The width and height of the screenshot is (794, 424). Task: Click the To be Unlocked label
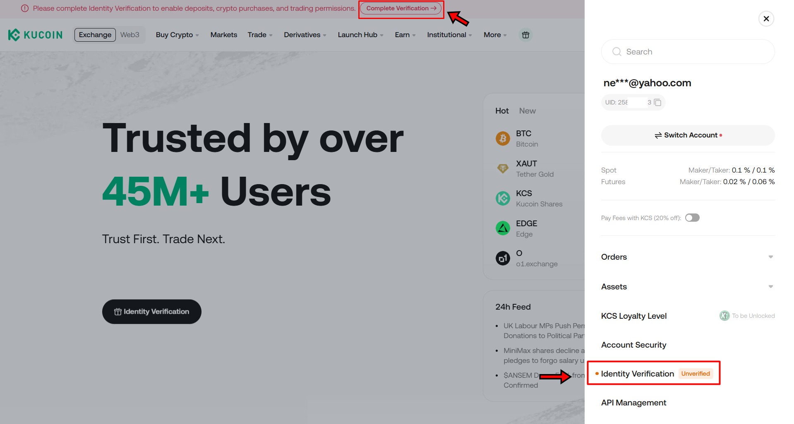(x=753, y=316)
